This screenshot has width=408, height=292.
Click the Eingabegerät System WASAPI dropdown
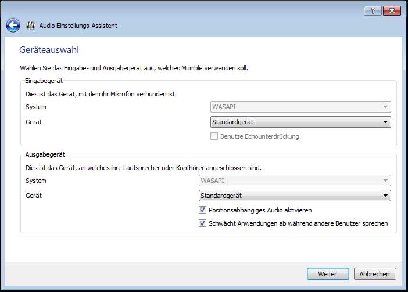click(300, 107)
